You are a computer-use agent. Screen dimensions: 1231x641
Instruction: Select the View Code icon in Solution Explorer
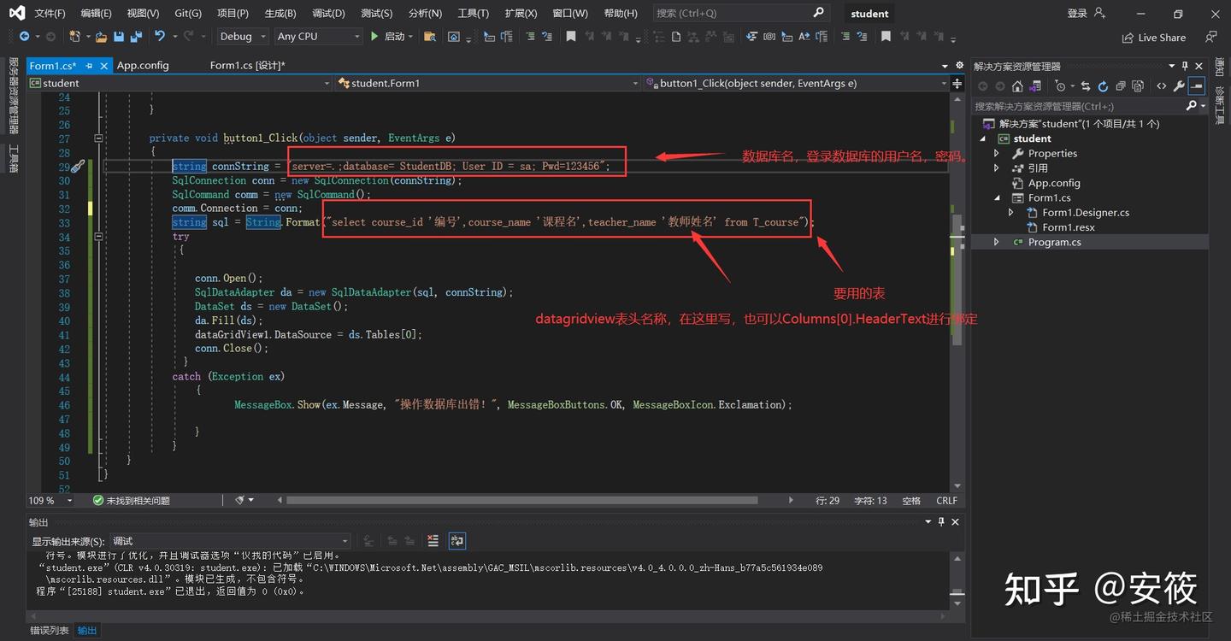pyautogui.click(x=1161, y=85)
